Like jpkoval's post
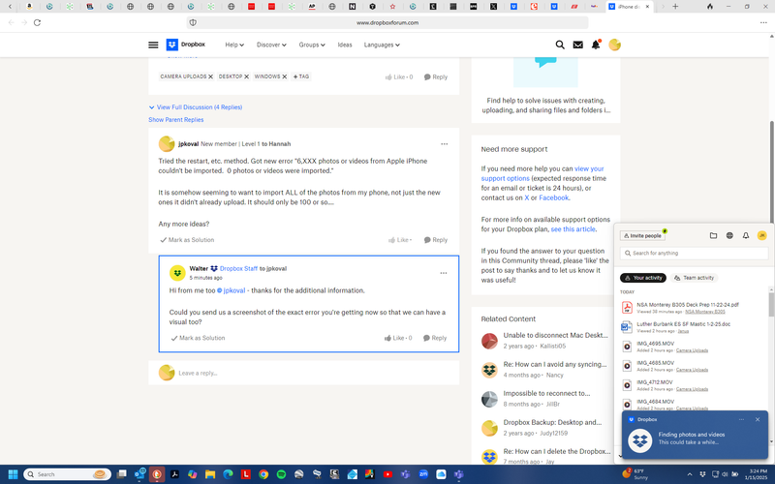The image size is (775, 484). pyautogui.click(x=400, y=240)
